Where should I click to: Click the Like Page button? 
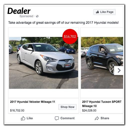tap(105, 12)
